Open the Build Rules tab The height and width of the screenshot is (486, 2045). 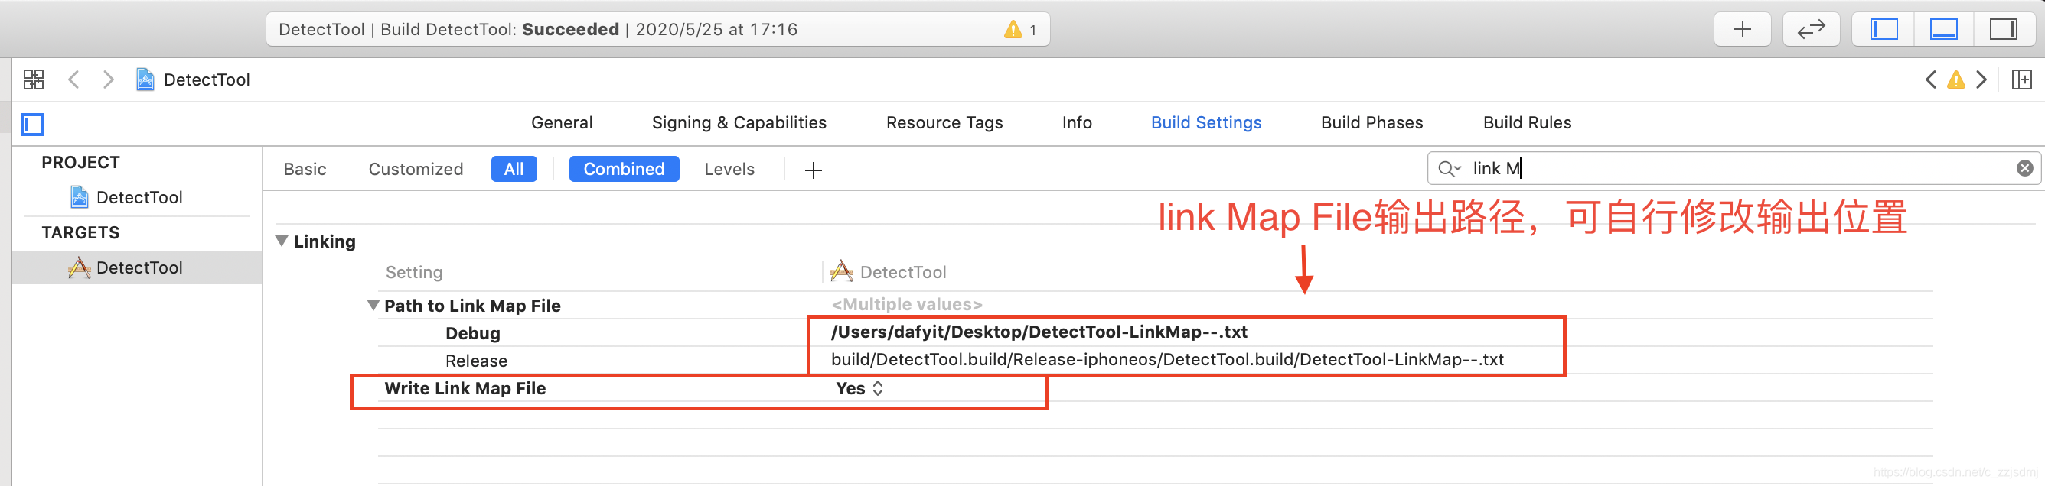[x=1527, y=123]
